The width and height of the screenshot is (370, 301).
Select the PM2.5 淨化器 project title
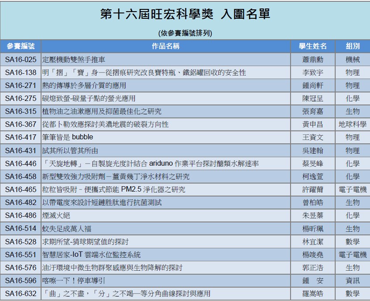click(113, 190)
